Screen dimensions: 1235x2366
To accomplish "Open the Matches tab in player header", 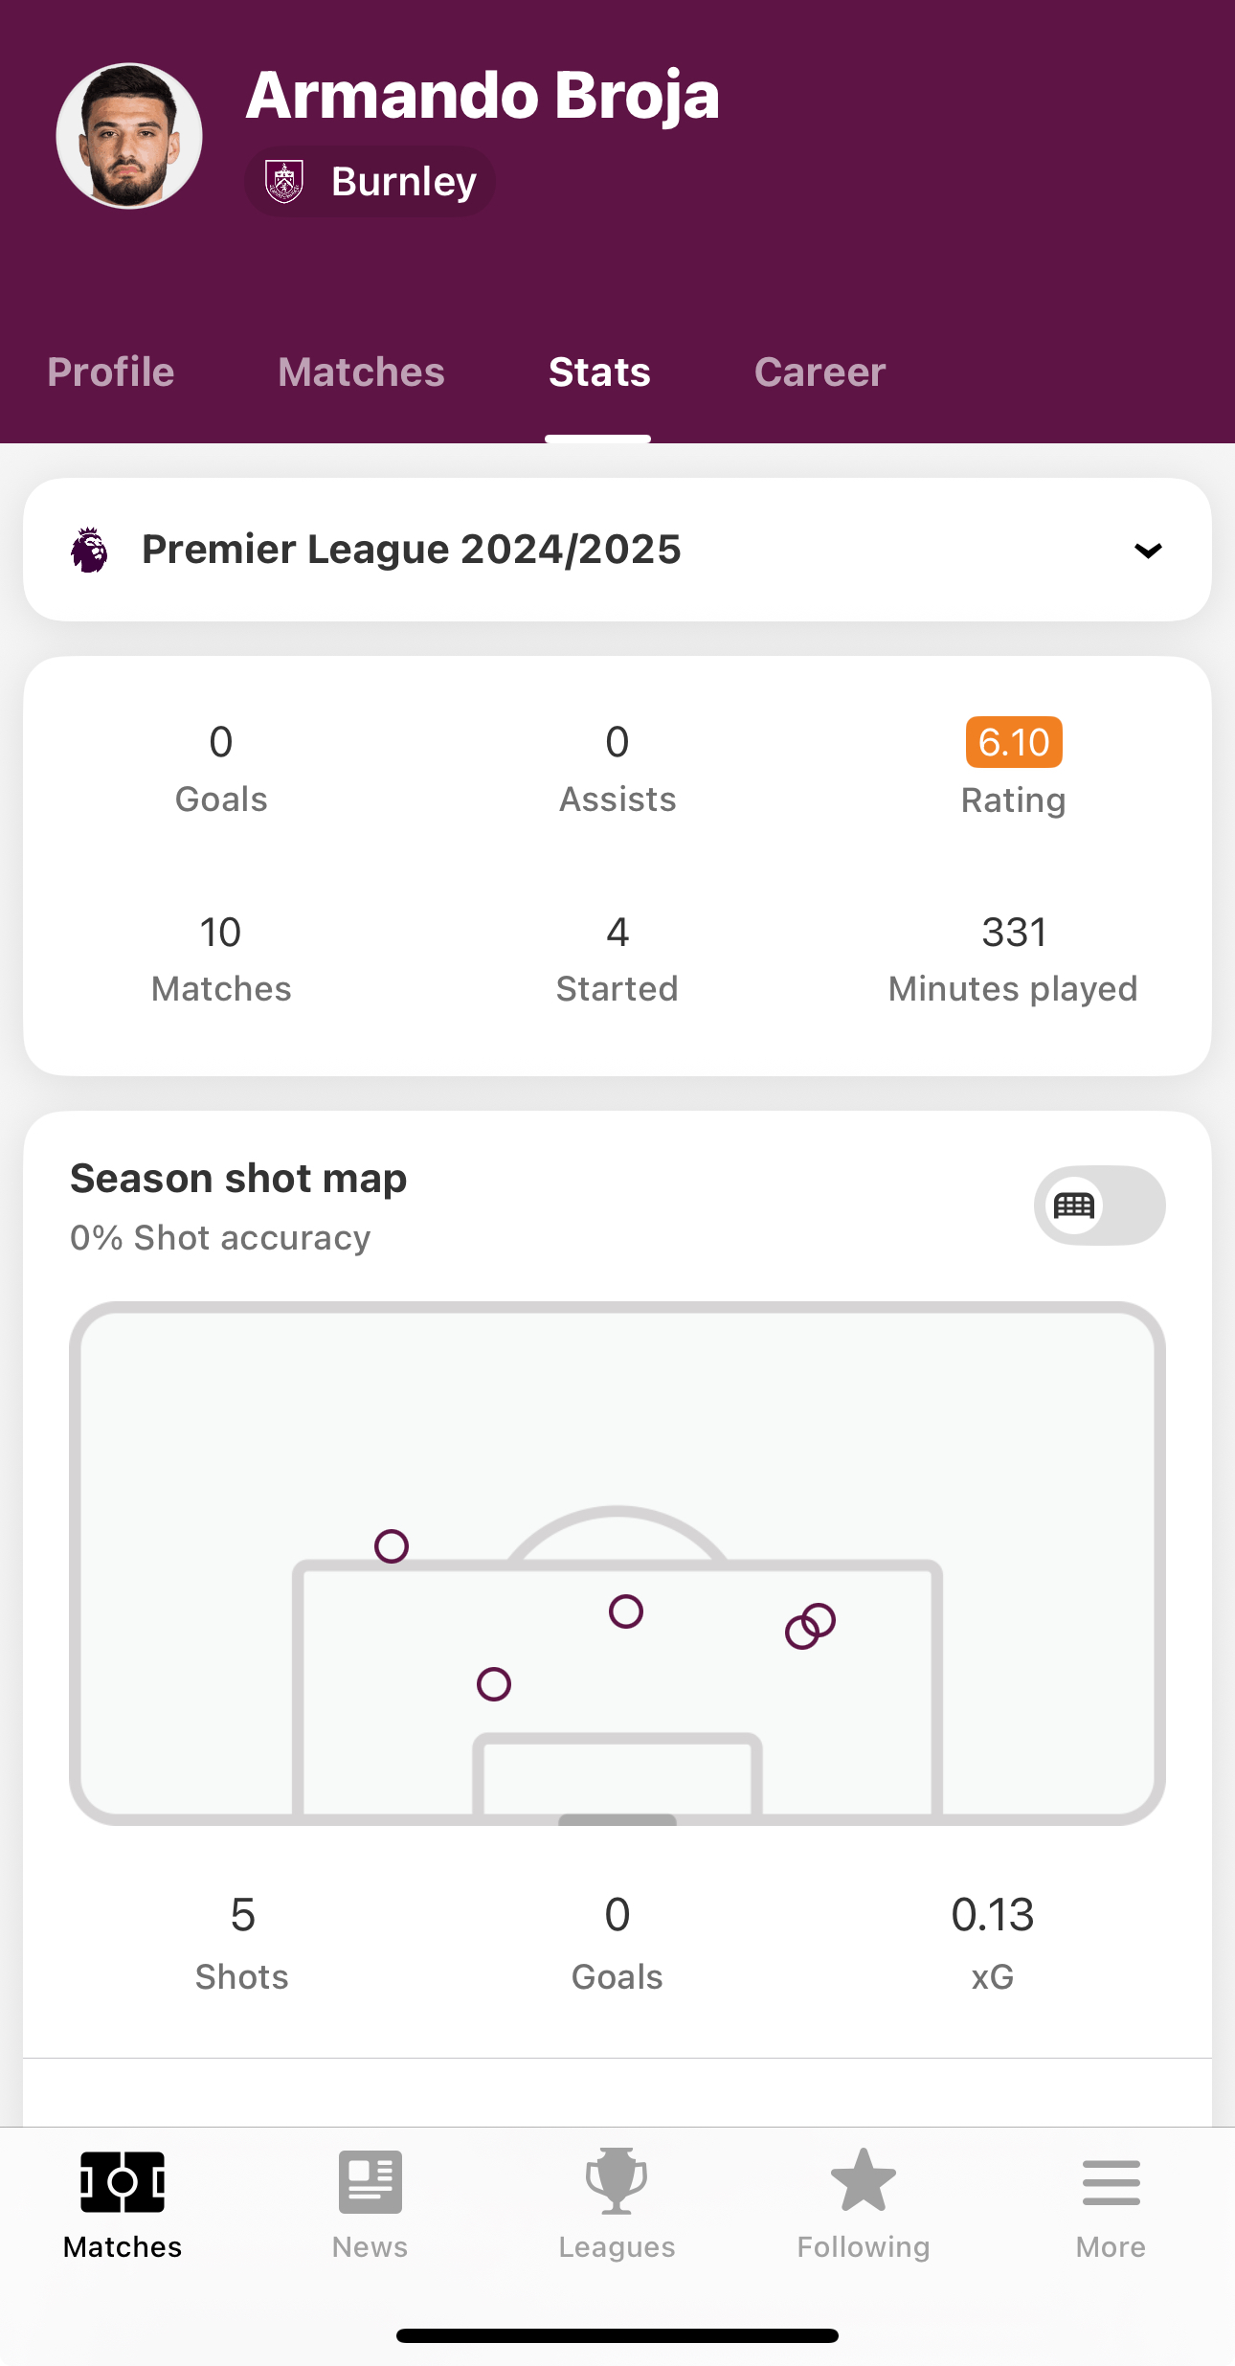I will click(x=361, y=372).
